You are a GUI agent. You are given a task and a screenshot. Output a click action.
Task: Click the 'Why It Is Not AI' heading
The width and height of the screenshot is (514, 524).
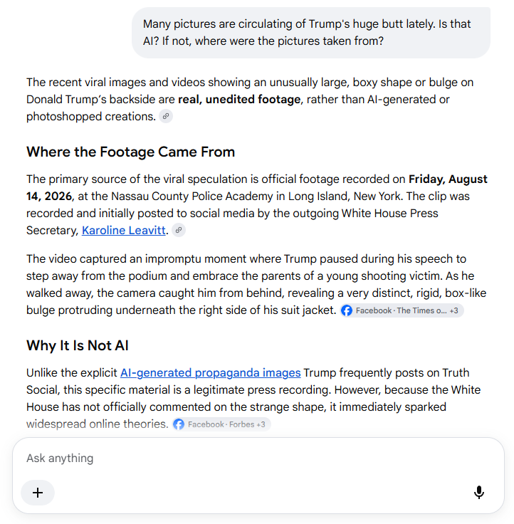pyautogui.click(x=78, y=345)
